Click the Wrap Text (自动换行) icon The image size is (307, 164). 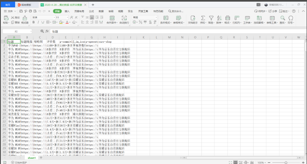(x=124, y=18)
